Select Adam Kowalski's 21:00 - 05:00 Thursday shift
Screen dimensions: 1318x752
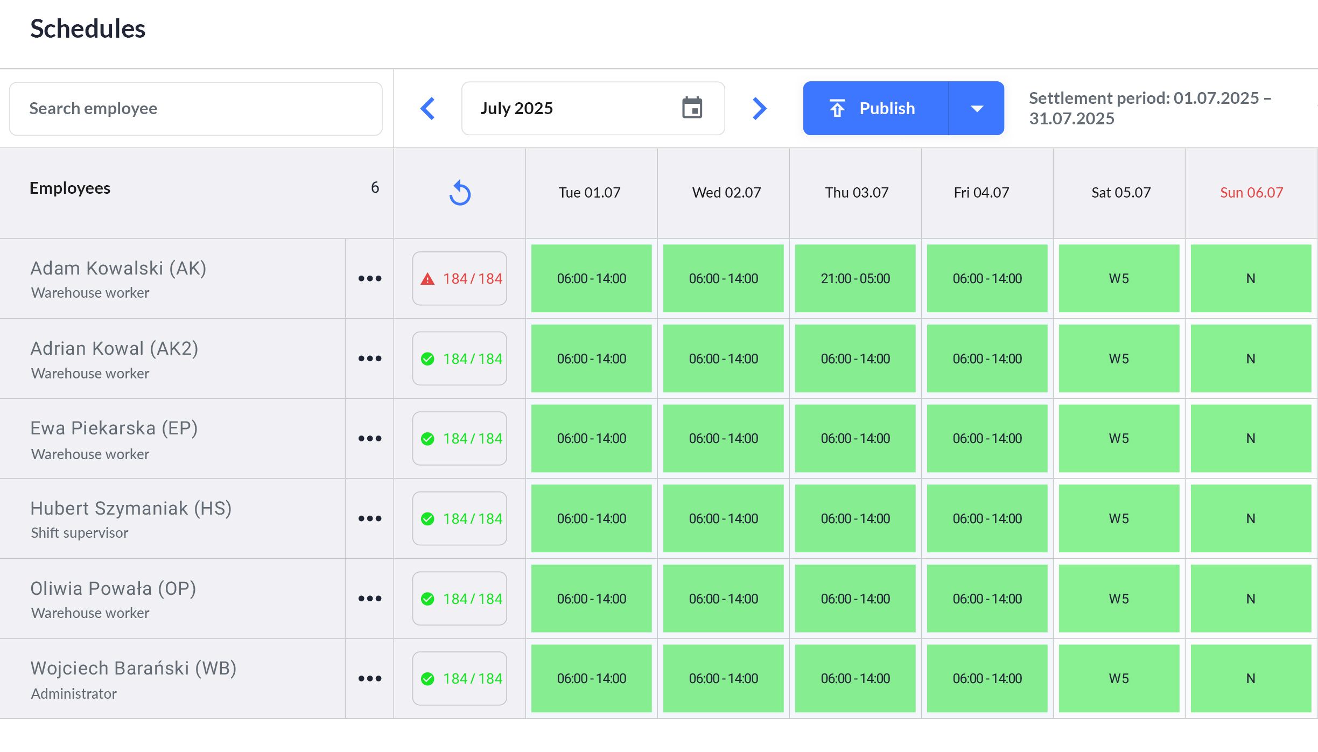(x=855, y=279)
